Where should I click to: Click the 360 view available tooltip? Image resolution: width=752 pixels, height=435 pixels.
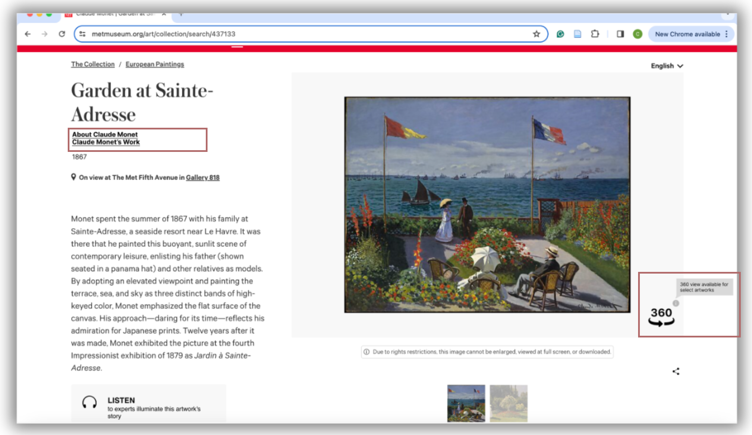coord(704,287)
